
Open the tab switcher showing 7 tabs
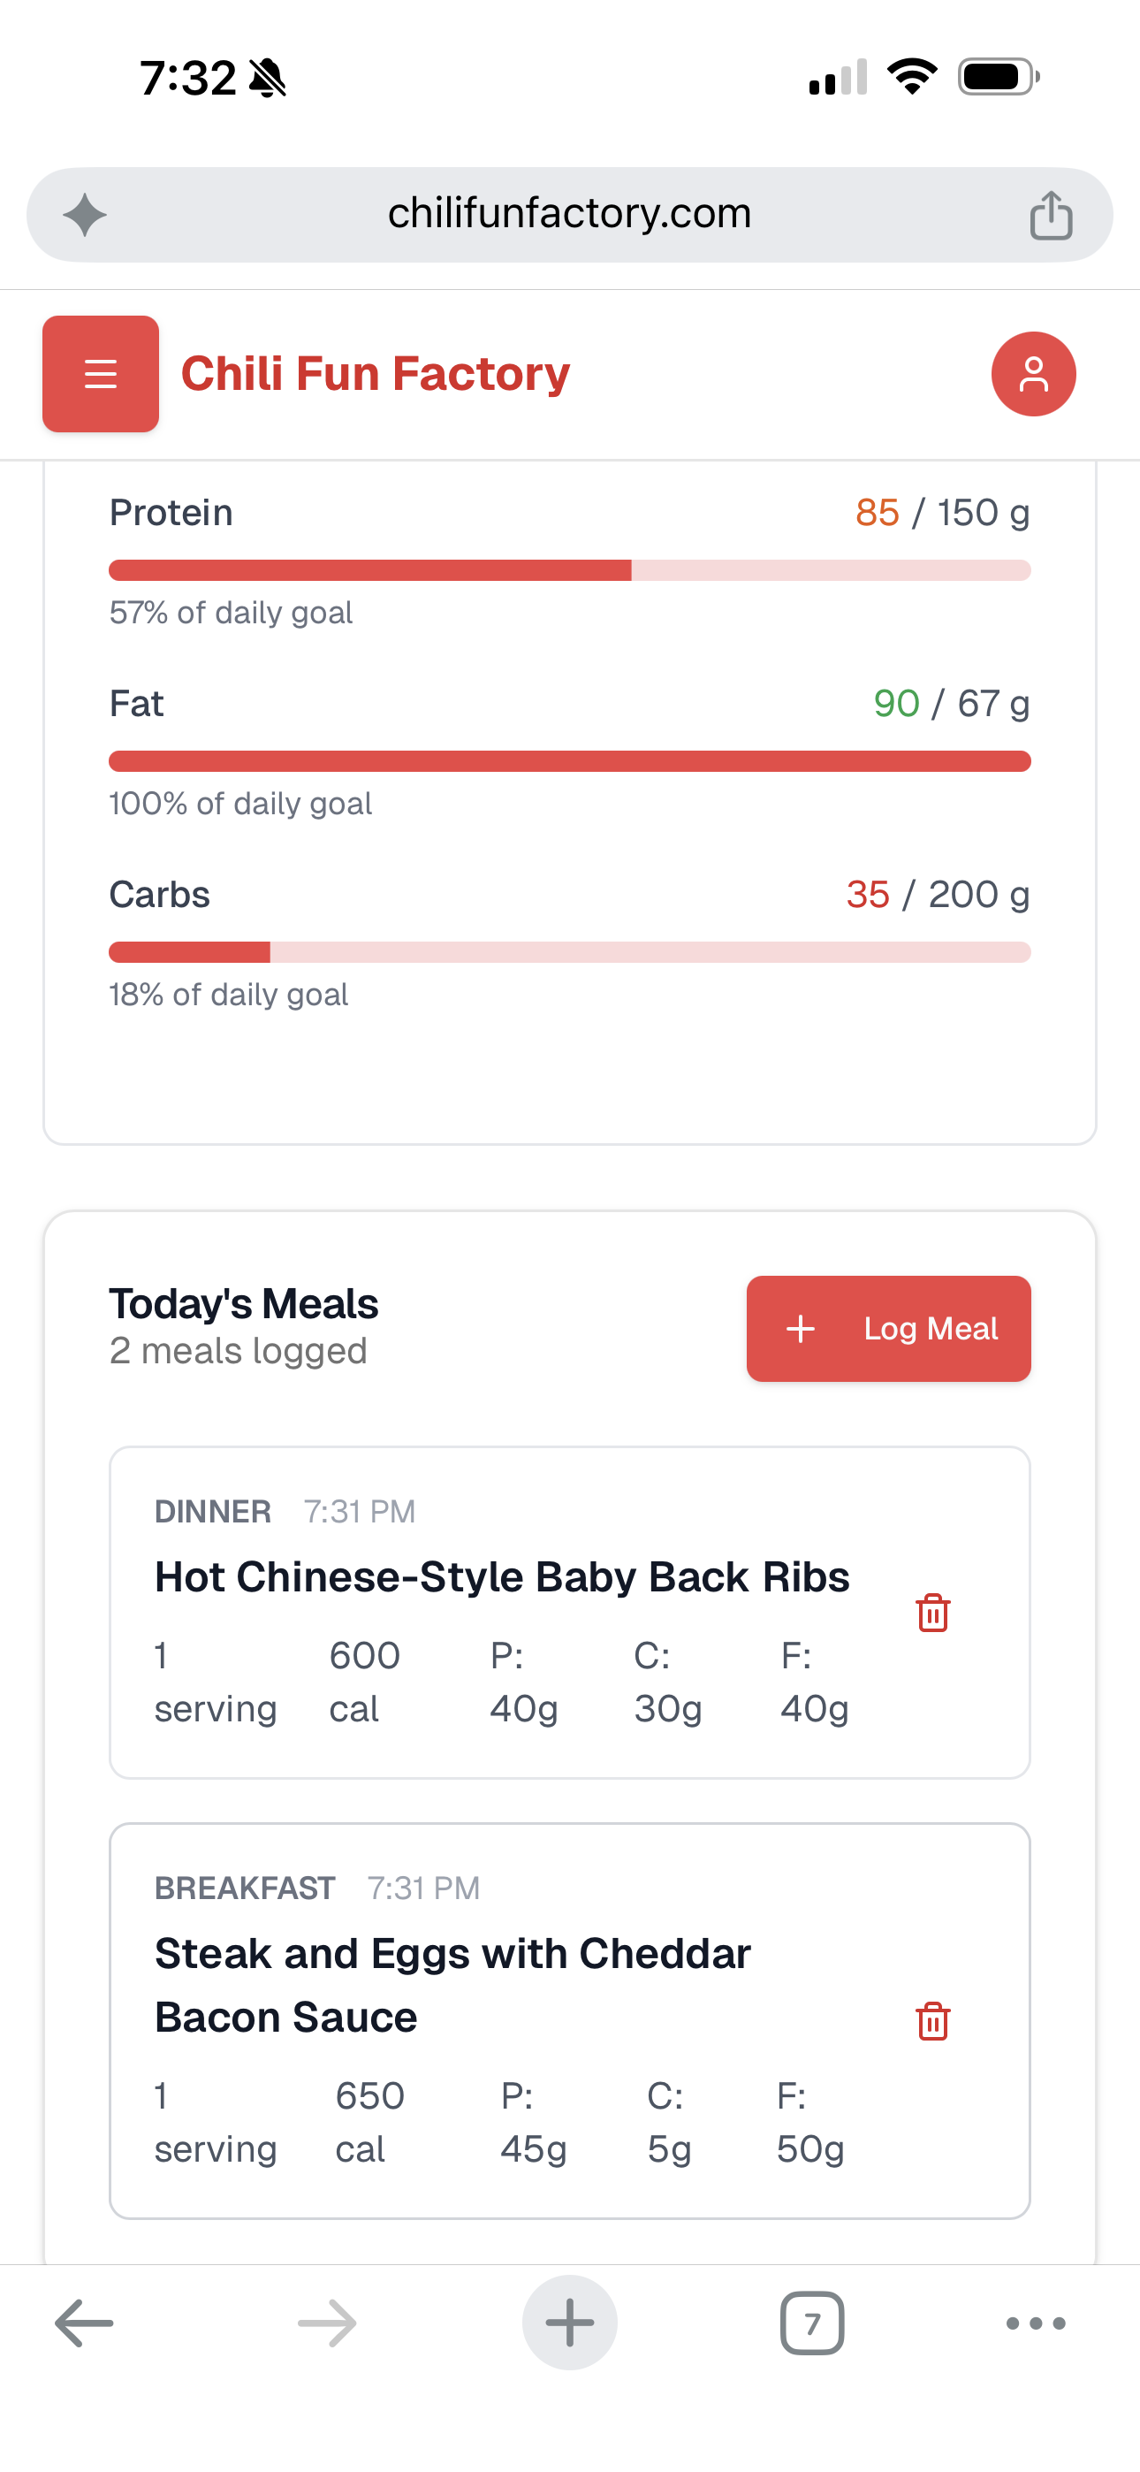(812, 2323)
